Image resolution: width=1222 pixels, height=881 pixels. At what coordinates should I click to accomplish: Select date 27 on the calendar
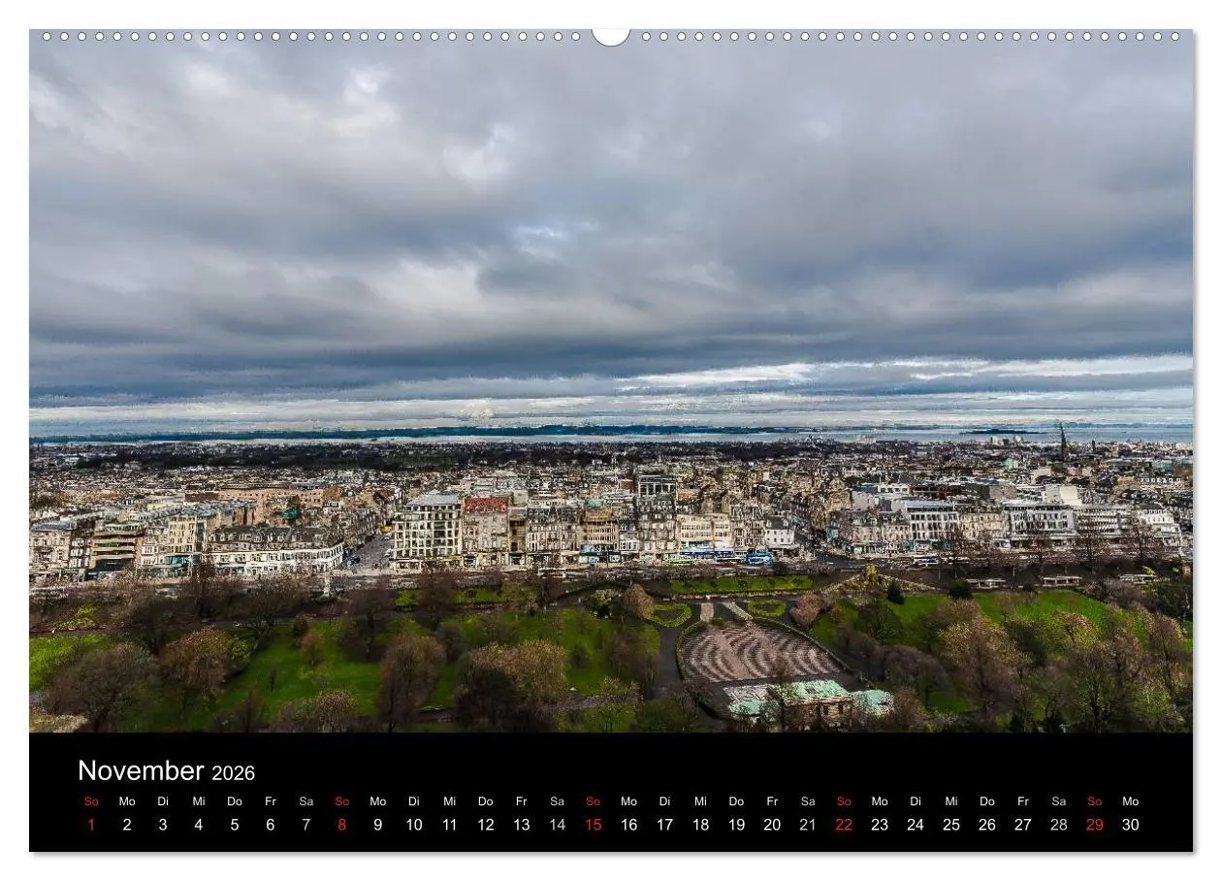click(1023, 825)
